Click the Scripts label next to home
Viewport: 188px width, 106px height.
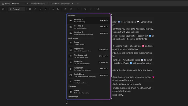7,4
